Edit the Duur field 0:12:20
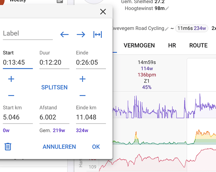This screenshot has width=216, height=172. click(54, 62)
